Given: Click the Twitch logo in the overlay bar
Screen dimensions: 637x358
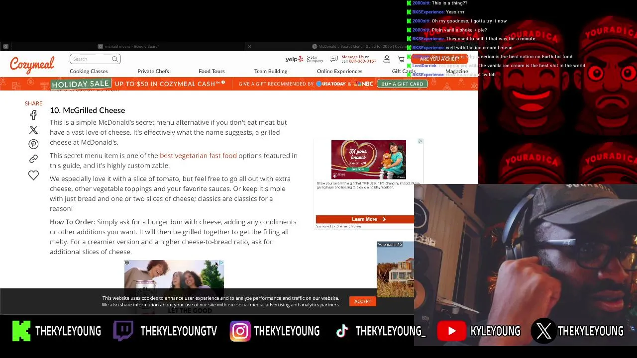Looking at the screenshot, I should tap(123, 331).
